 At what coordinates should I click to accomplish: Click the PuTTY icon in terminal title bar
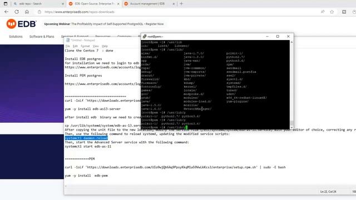[145, 36]
